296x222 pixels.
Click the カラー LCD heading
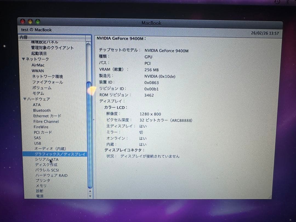pyautogui.click(x=116, y=108)
